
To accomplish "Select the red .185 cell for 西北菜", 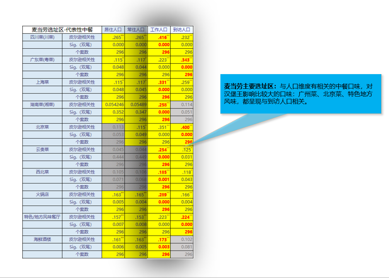I will [x=159, y=172].
